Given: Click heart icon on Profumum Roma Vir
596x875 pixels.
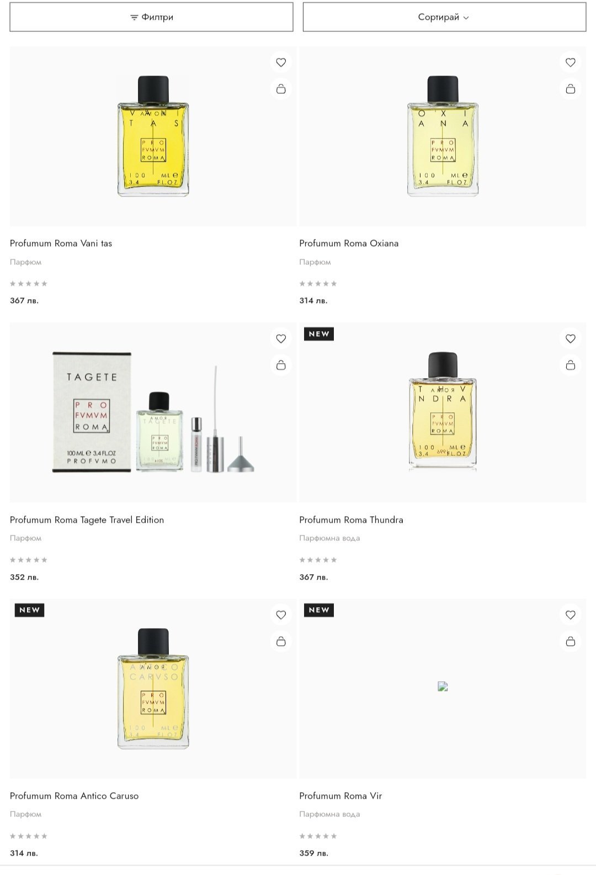Looking at the screenshot, I should coord(570,615).
